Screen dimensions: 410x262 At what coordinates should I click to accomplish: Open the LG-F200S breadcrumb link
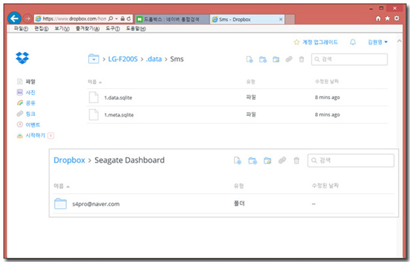click(122, 59)
